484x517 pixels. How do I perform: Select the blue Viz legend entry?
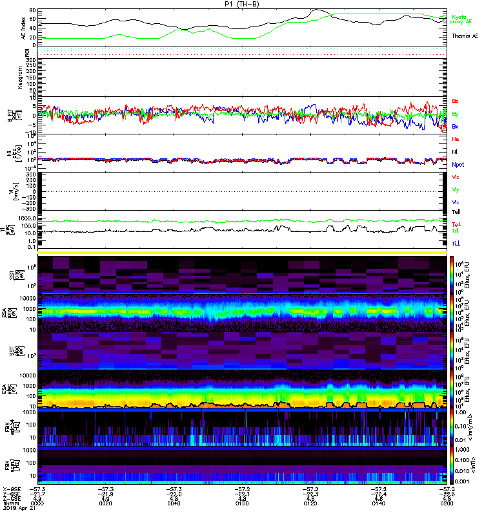coord(456,202)
